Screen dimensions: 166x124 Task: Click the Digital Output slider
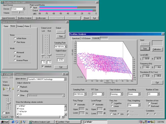[x=64, y=55]
